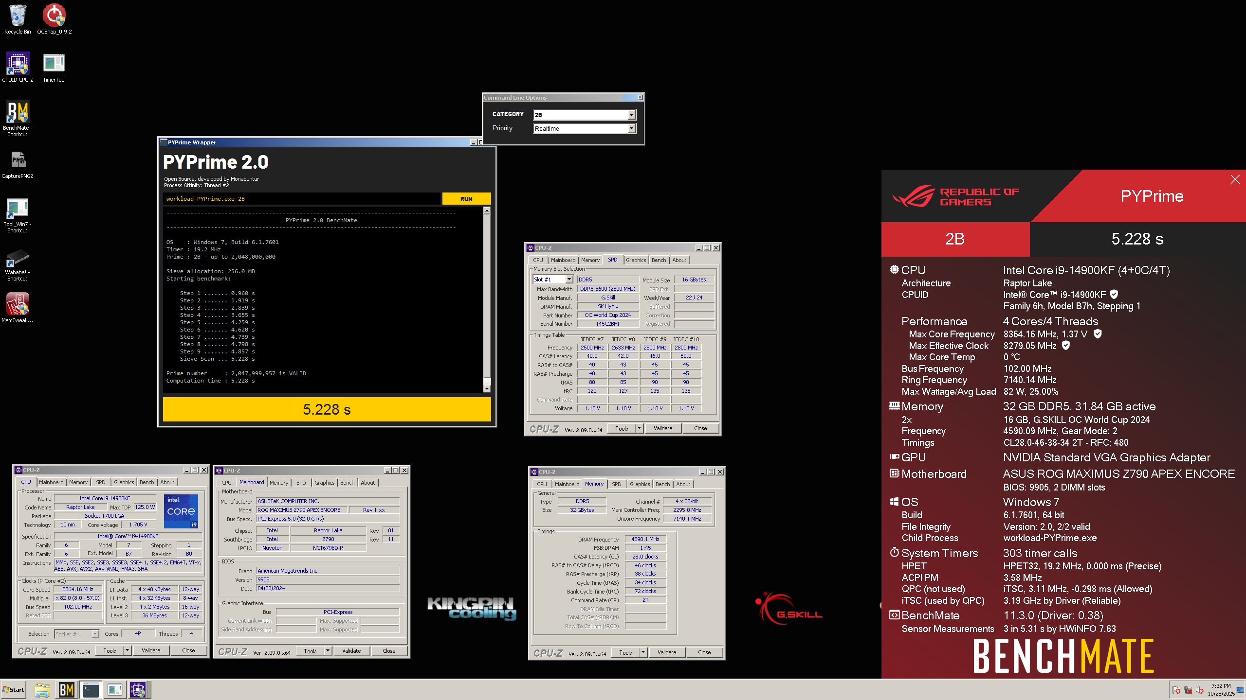The image size is (1246, 700).
Task: Open the Recycle Bin desktop icon
Action: coord(18,19)
